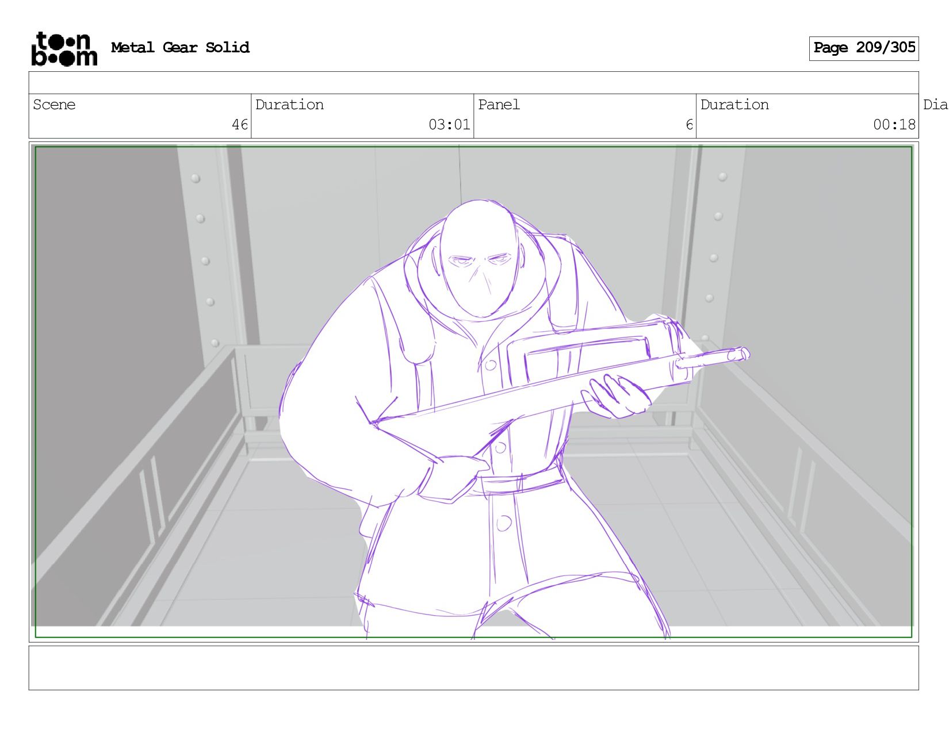The width and height of the screenshot is (949, 733).
Task: Click the scene number value '46'
Action: [x=240, y=125]
